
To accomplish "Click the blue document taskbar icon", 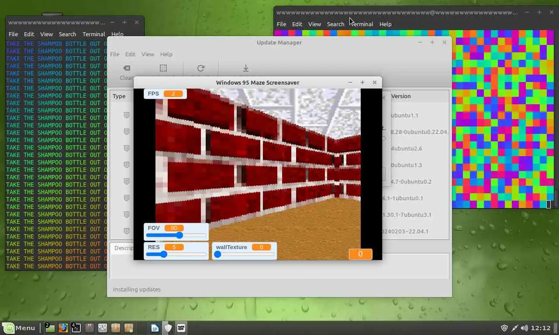I will click(155, 328).
